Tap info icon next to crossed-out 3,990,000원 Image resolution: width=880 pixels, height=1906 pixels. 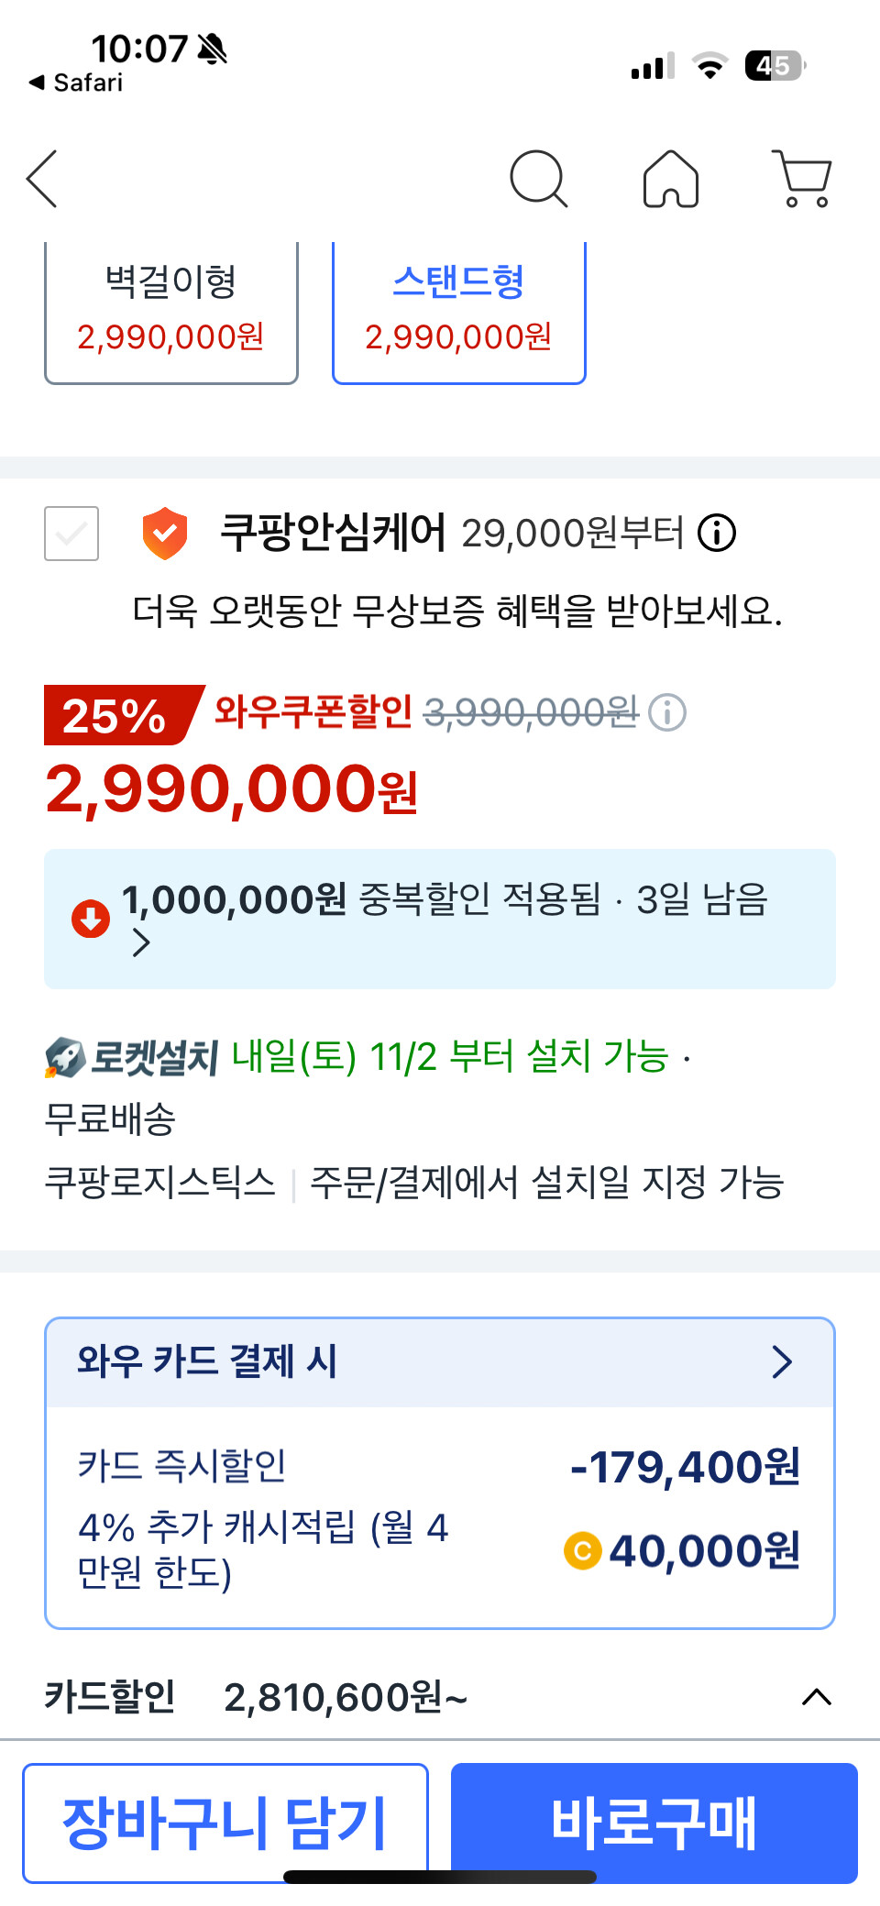click(x=667, y=712)
